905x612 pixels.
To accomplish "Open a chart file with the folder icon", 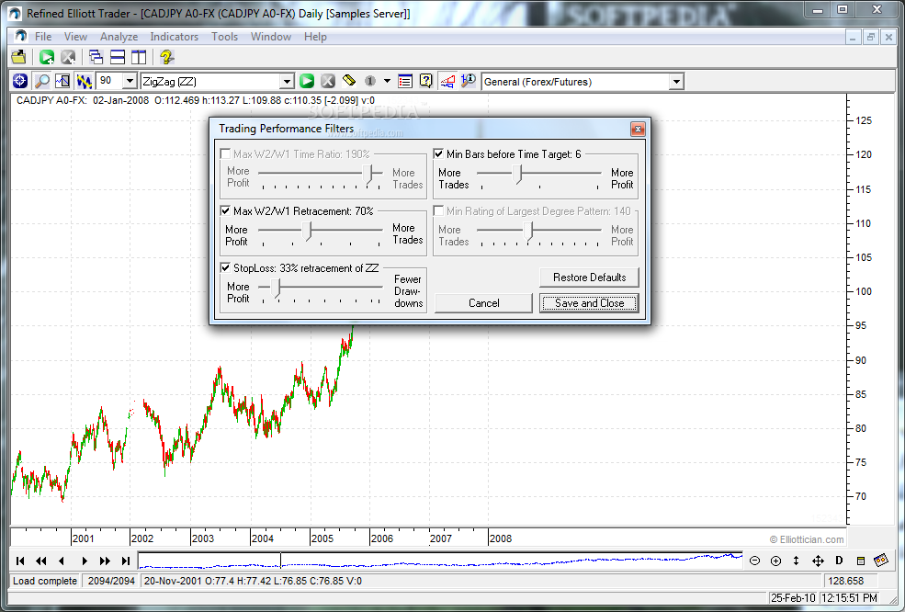I will (18, 57).
